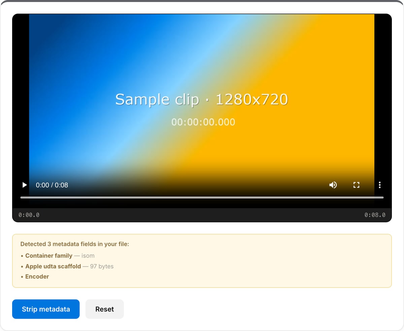Image resolution: width=404 pixels, height=331 pixels.
Task: Click the Encoder metadata entry
Action: [35, 277]
